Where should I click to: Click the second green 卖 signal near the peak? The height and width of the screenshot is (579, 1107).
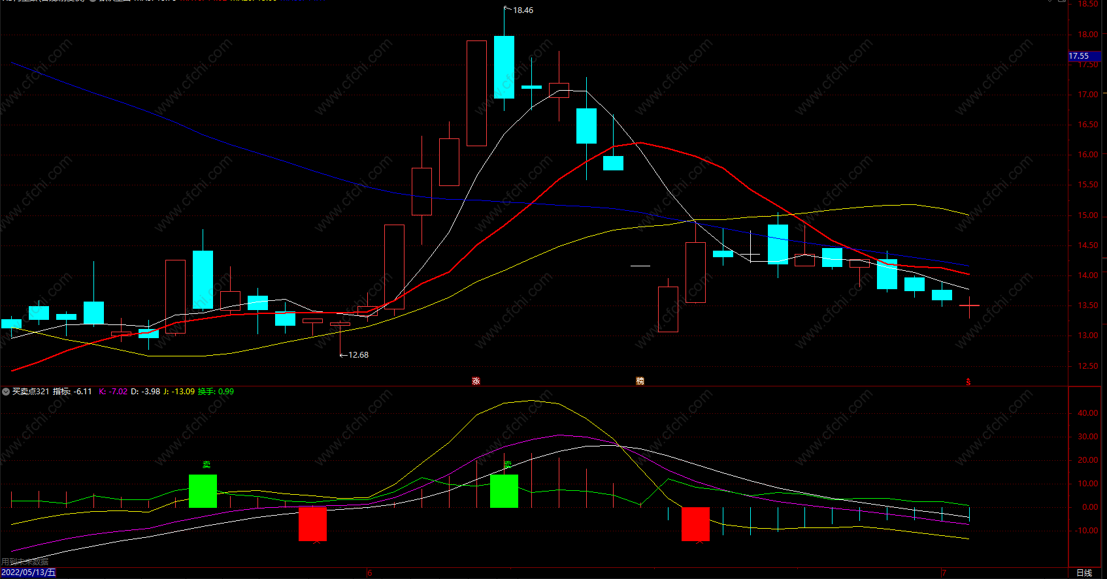pyautogui.click(x=504, y=491)
